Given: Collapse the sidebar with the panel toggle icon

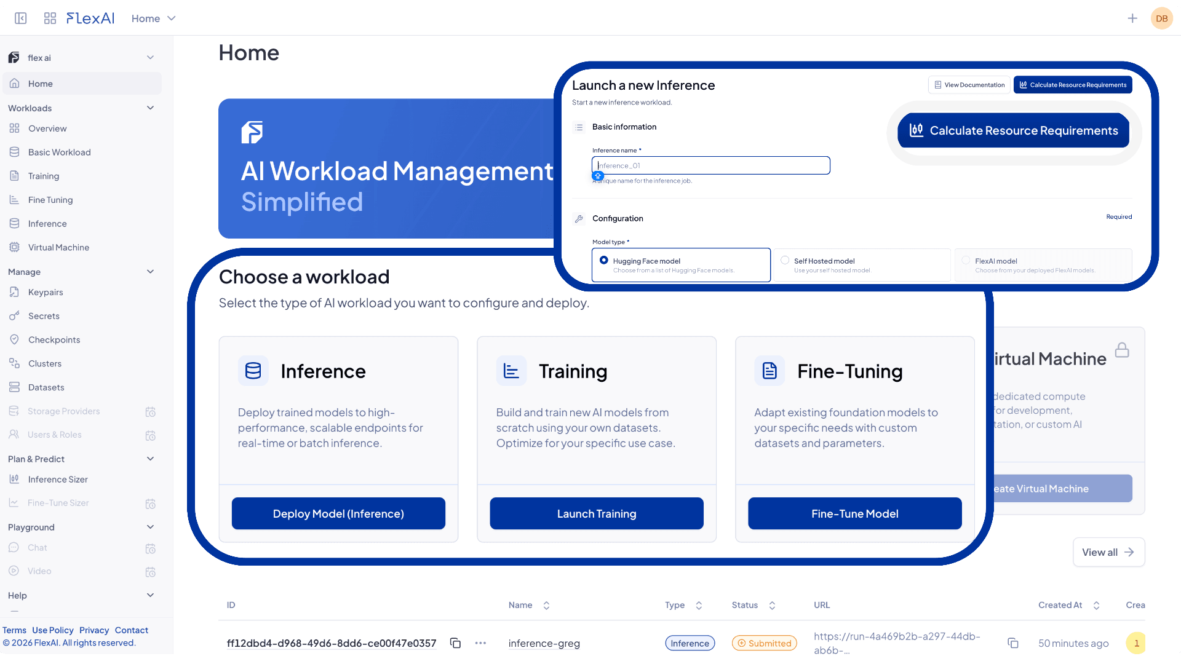Looking at the screenshot, I should tap(21, 18).
